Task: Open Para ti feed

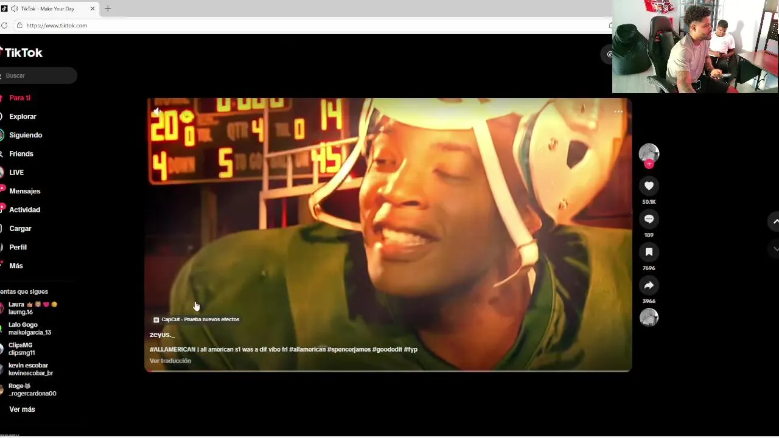Action: click(19, 98)
